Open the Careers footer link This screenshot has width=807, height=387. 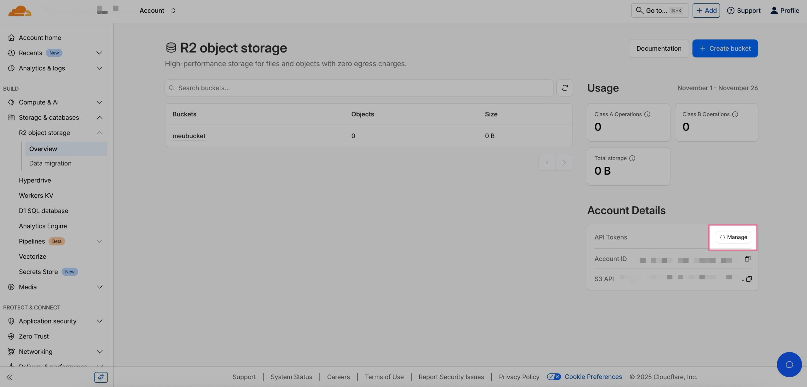click(x=338, y=377)
